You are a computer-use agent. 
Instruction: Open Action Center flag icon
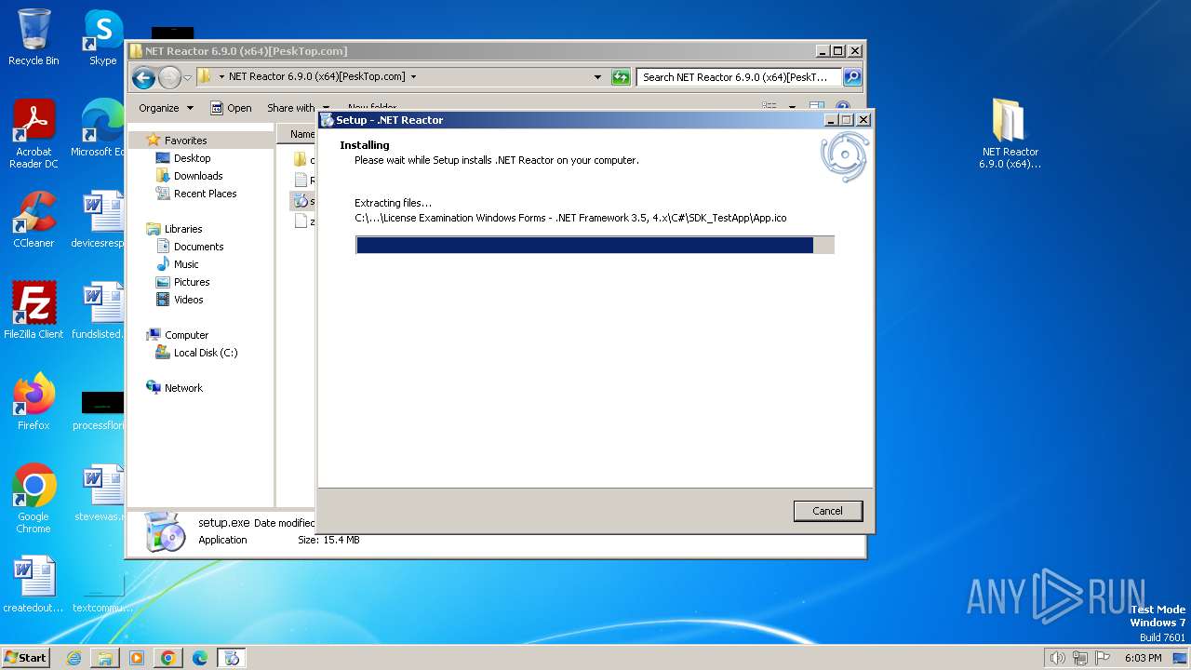[x=1103, y=658]
